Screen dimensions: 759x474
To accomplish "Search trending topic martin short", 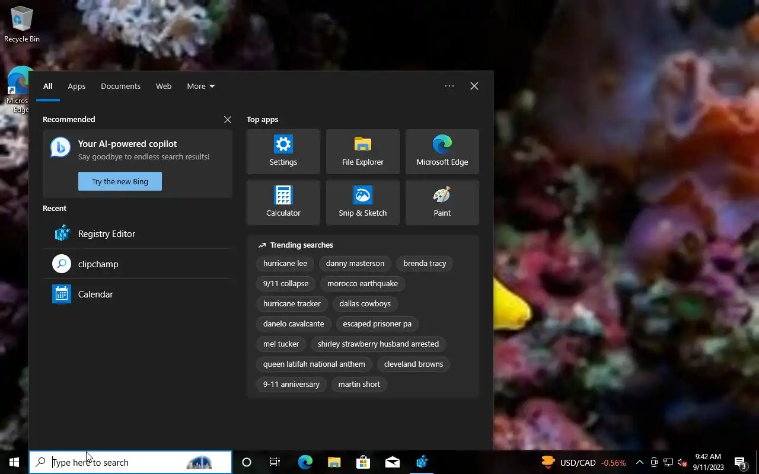I will pyautogui.click(x=359, y=384).
